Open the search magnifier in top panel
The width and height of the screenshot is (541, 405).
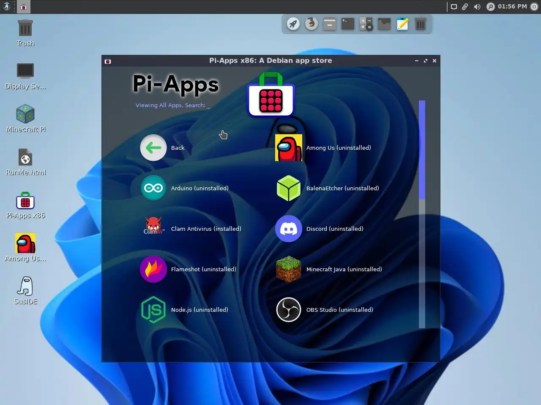[x=490, y=7]
